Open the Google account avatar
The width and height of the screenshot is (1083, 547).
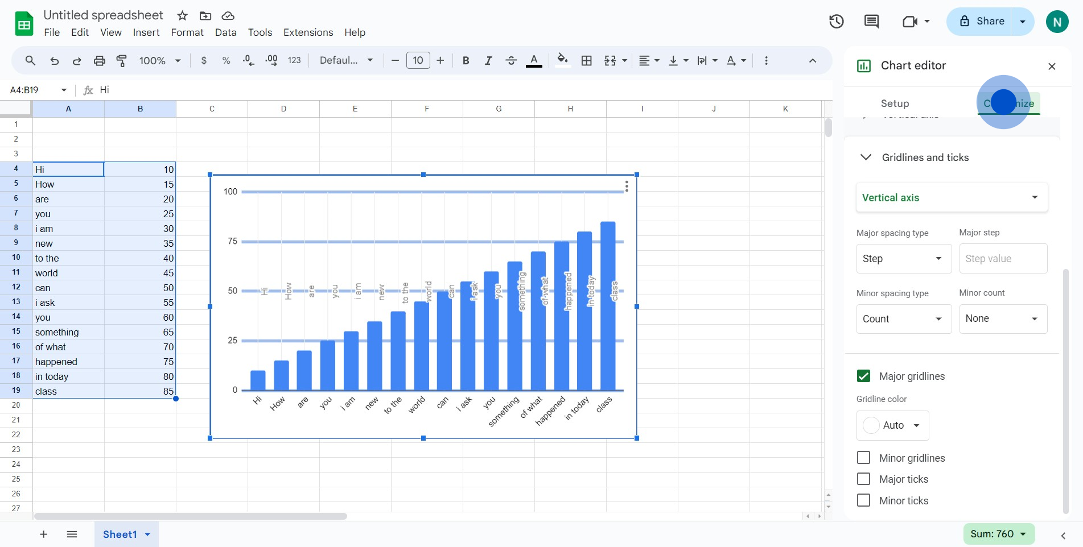pos(1057,22)
